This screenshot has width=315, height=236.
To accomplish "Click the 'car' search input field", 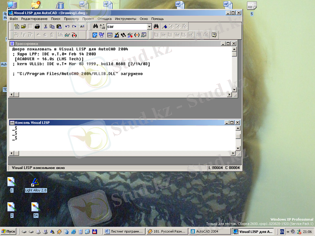I will tap(126, 27).
